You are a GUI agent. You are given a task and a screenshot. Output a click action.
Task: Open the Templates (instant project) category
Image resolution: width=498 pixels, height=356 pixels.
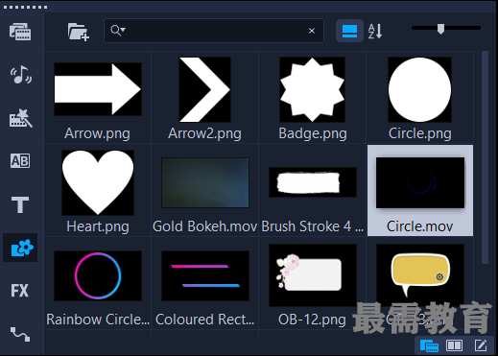coord(20,118)
